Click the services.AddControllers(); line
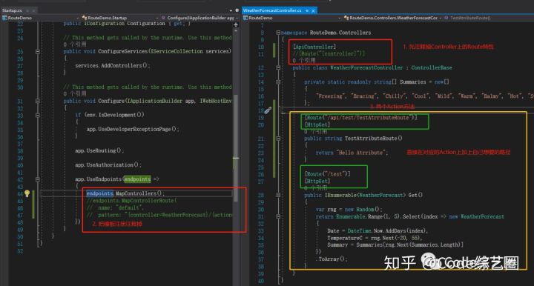 [113, 66]
